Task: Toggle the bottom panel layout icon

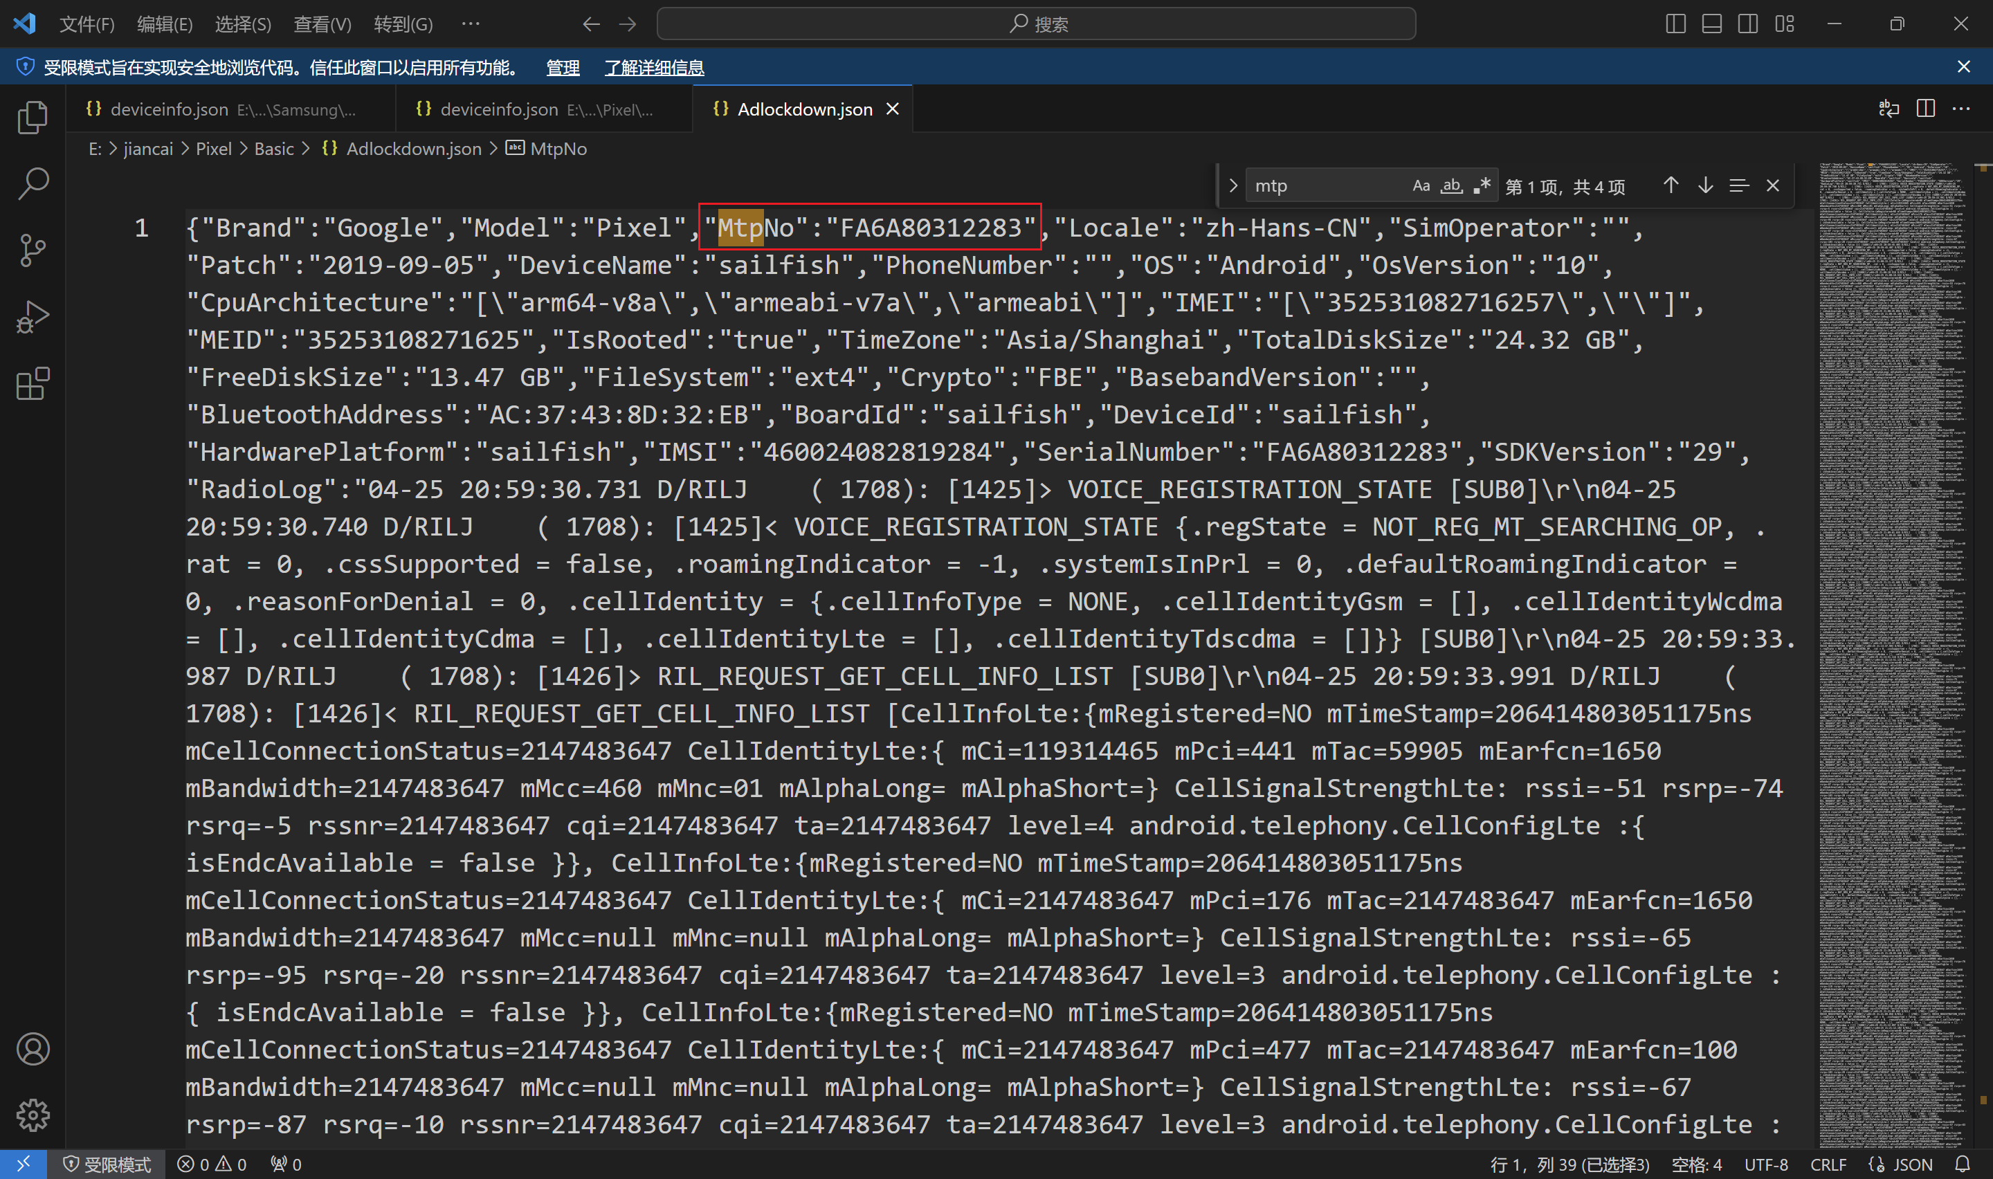Action: click(1712, 24)
